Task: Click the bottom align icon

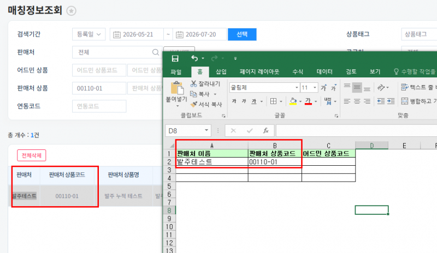Action: (x=367, y=88)
